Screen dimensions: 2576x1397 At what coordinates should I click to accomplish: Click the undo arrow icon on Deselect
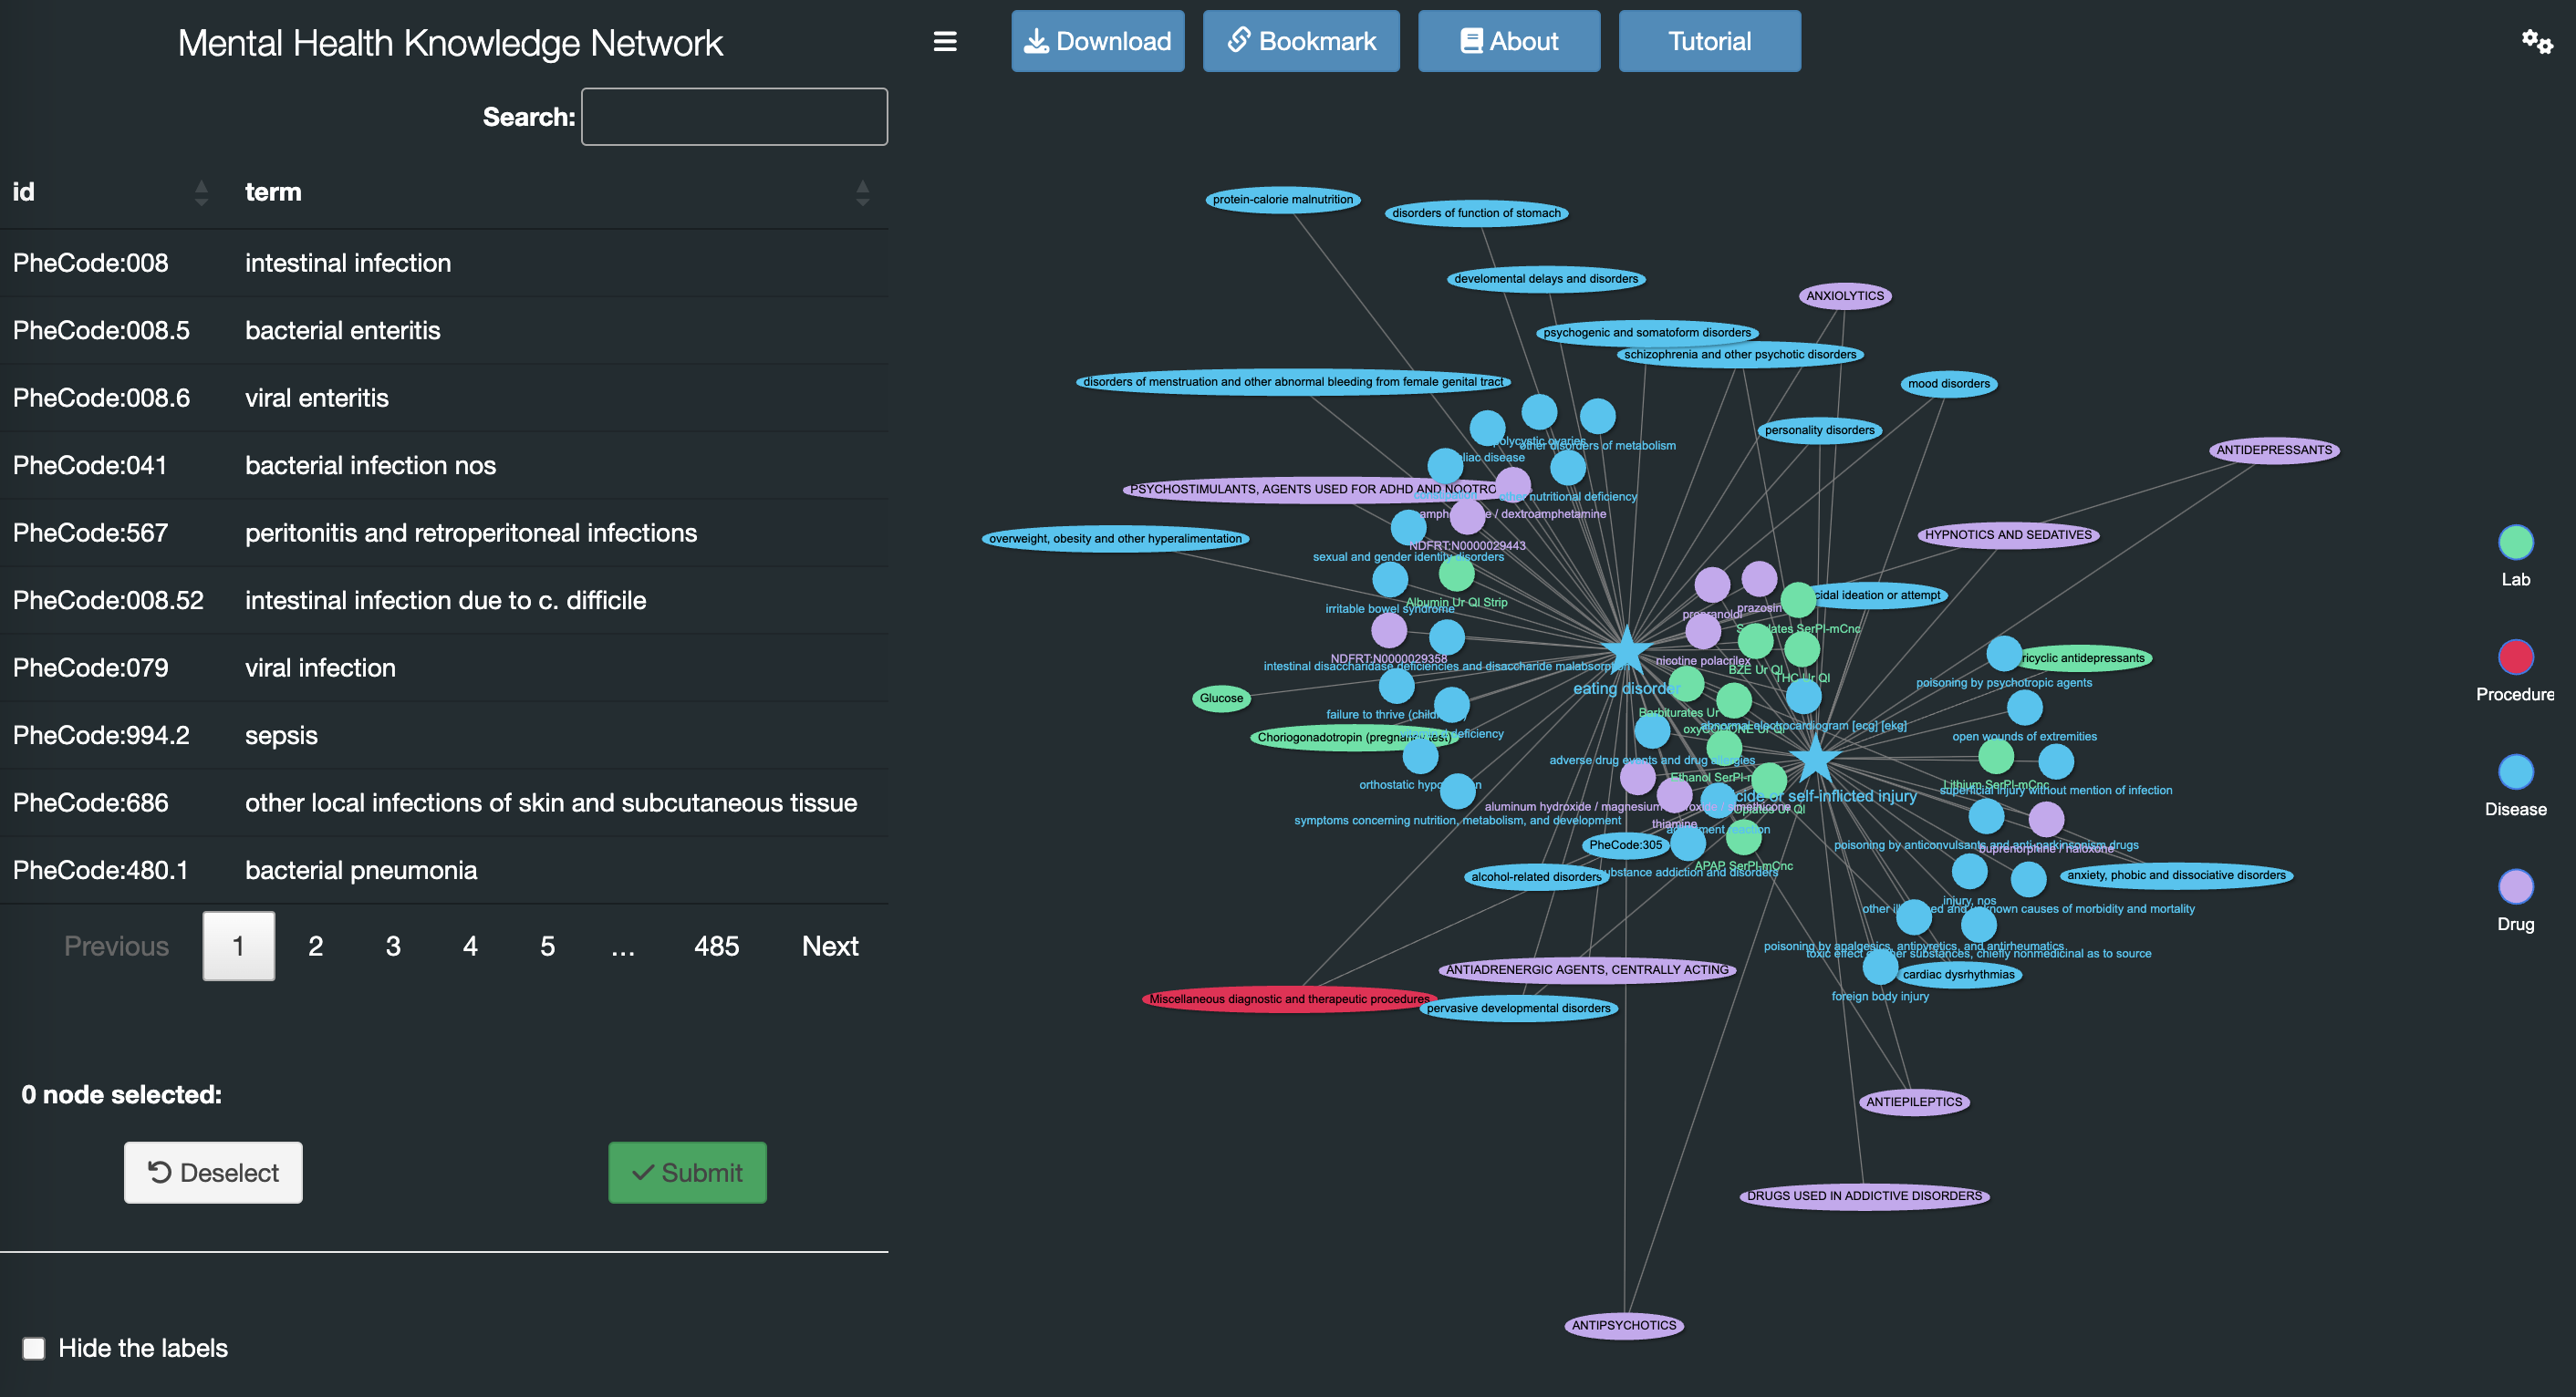(x=161, y=1172)
